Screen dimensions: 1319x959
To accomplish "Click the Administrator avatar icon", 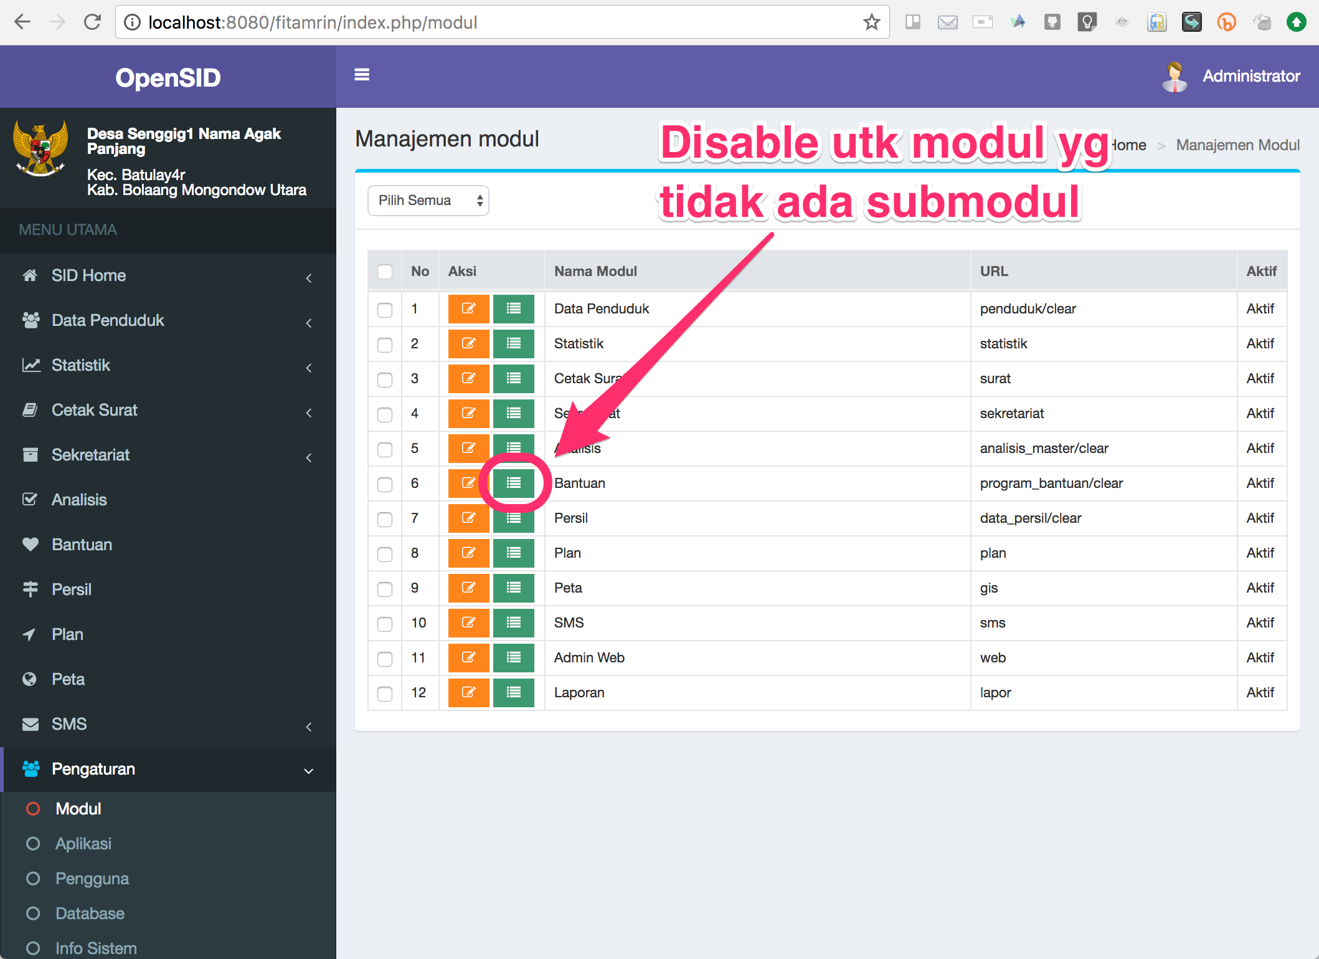I will click(x=1175, y=75).
